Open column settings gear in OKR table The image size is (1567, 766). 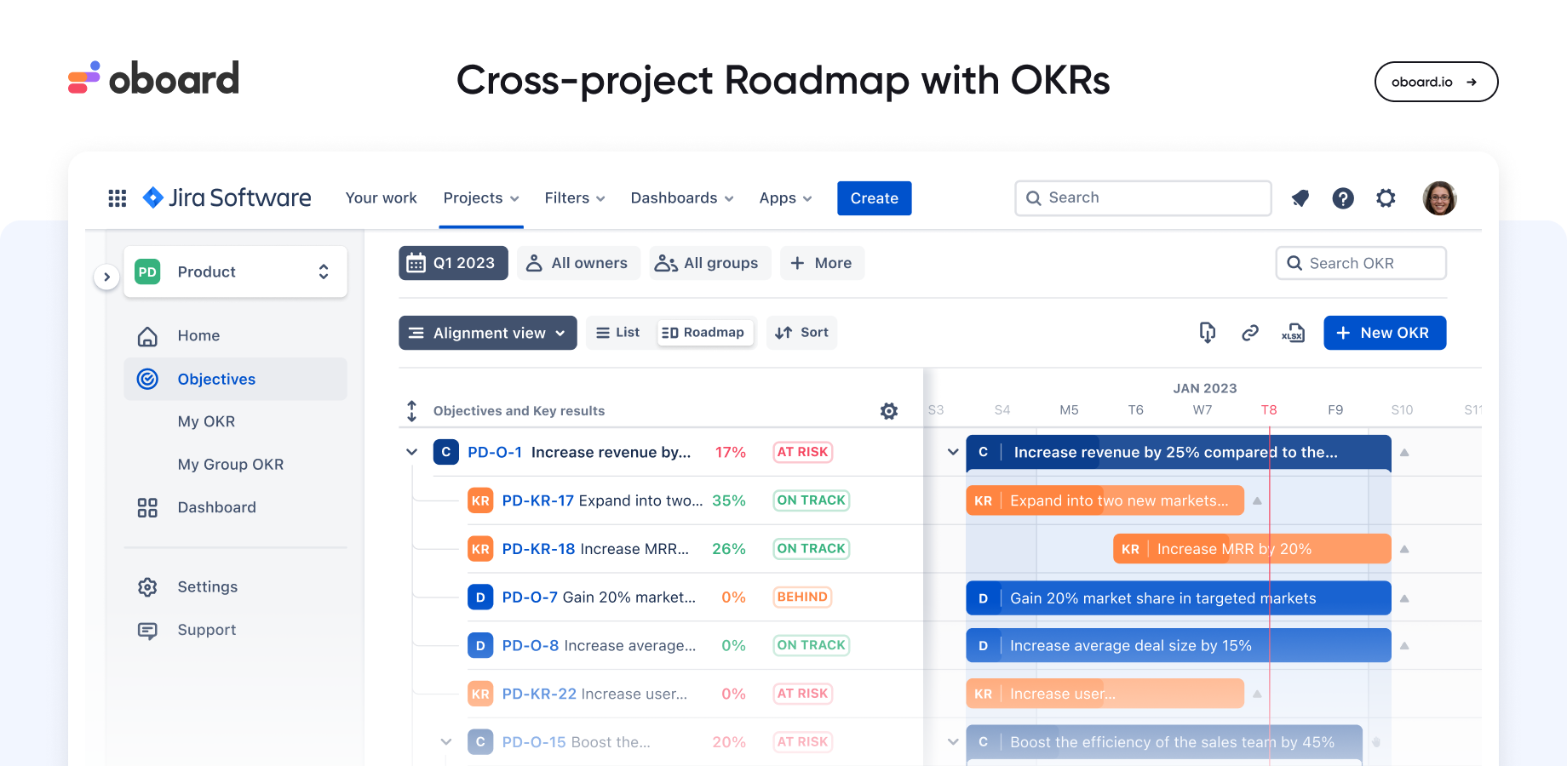pos(889,411)
